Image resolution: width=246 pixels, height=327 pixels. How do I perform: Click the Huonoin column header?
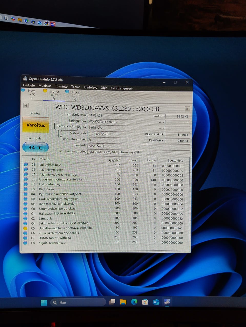pyautogui.click(x=132, y=160)
